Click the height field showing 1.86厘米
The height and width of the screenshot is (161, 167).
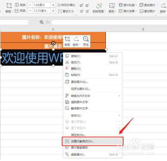click(x=42, y=5)
